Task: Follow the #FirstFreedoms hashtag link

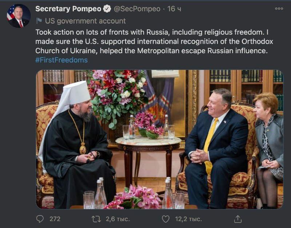Action: [x=61, y=60]
